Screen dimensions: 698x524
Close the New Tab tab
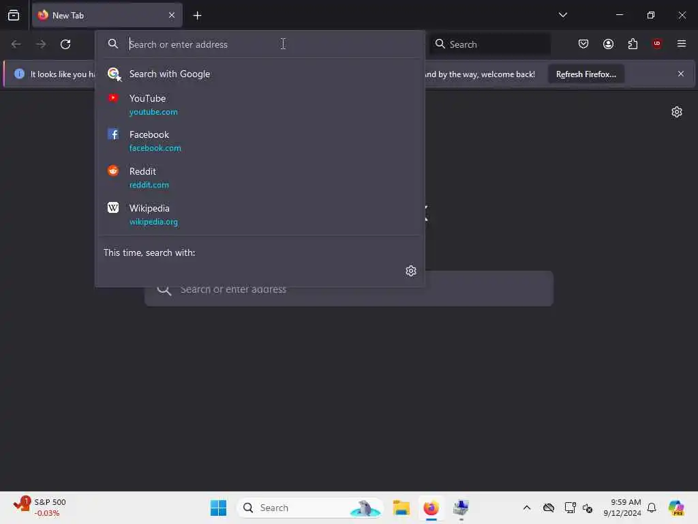(172, 15)
